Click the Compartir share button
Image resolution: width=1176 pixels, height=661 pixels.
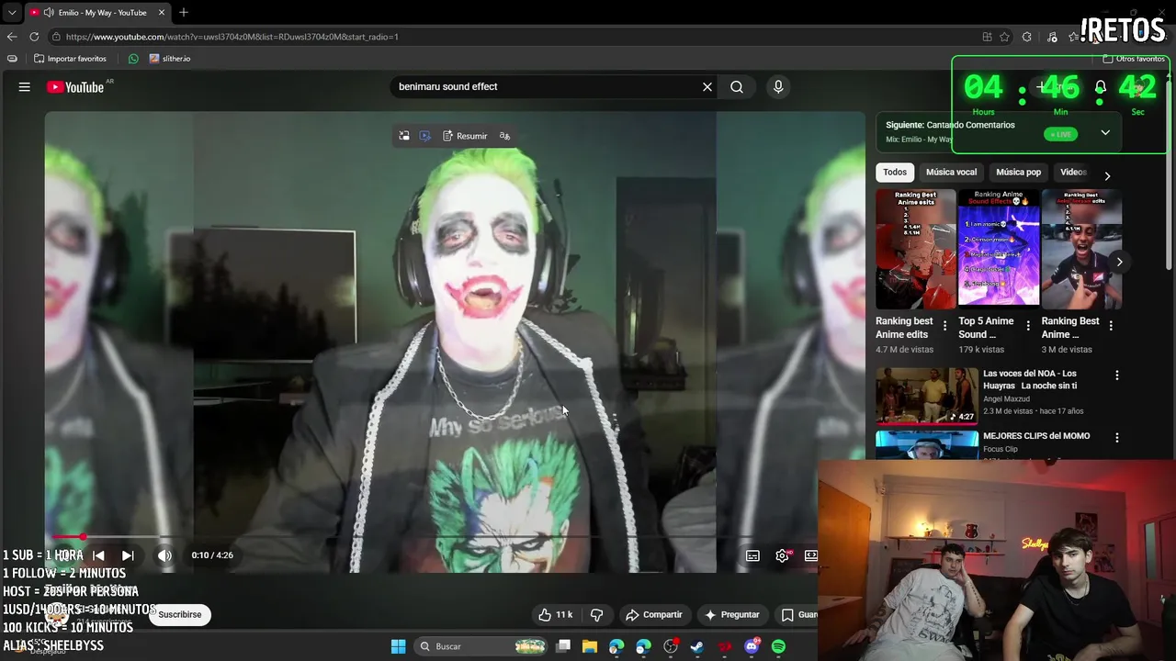pos(654,615)
